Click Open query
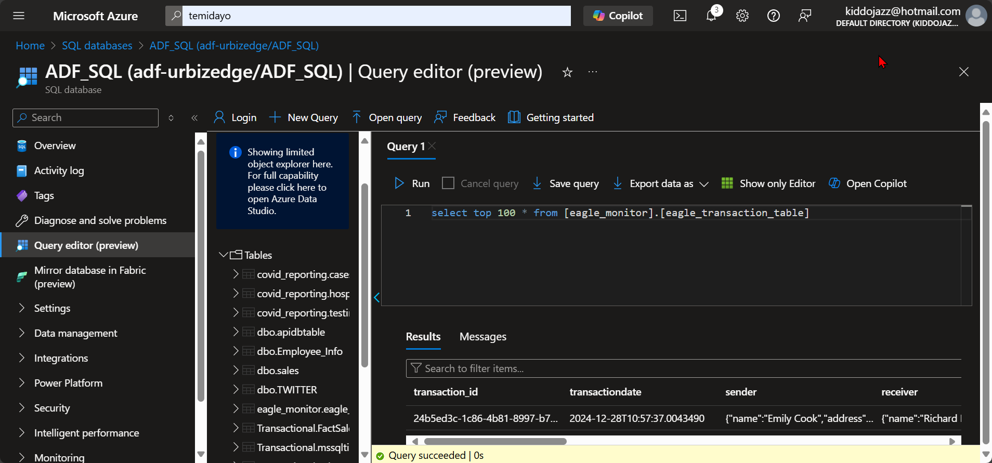This screenshot has height=463, width=992. pos(387,117)
